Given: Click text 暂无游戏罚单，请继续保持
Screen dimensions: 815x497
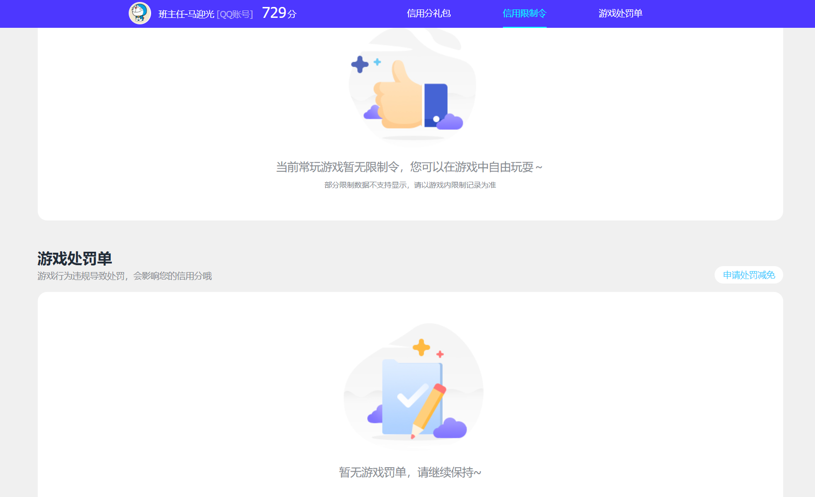Looking at the screenshot, I should click(x=410, y=472).
